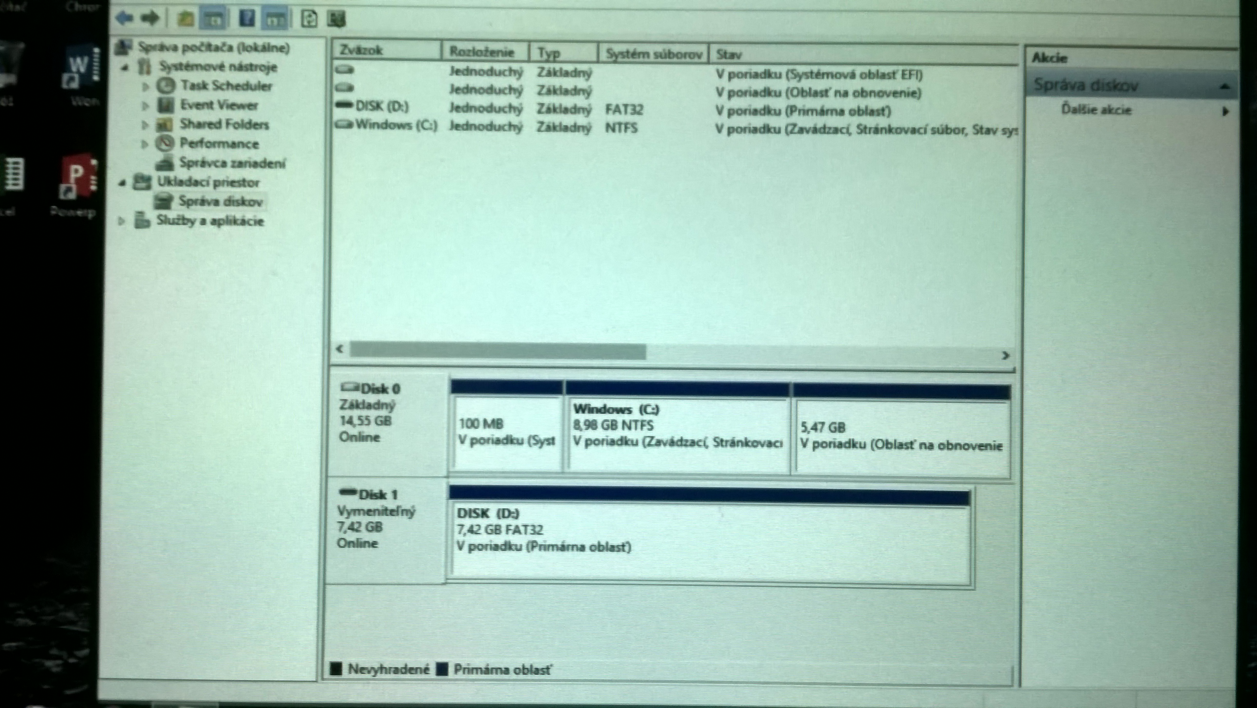Toggle the Show/Hide Console Tree toolbar button

click(214, 20)
